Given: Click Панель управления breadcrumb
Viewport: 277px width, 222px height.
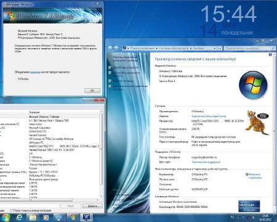Looking at the screenshot, I should pyautogui.click(x=142, y=48).
